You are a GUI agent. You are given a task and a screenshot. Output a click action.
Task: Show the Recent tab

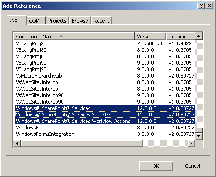coord(101,21)
